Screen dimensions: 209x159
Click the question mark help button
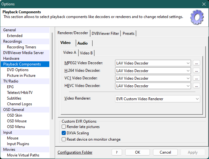point(117,152)
